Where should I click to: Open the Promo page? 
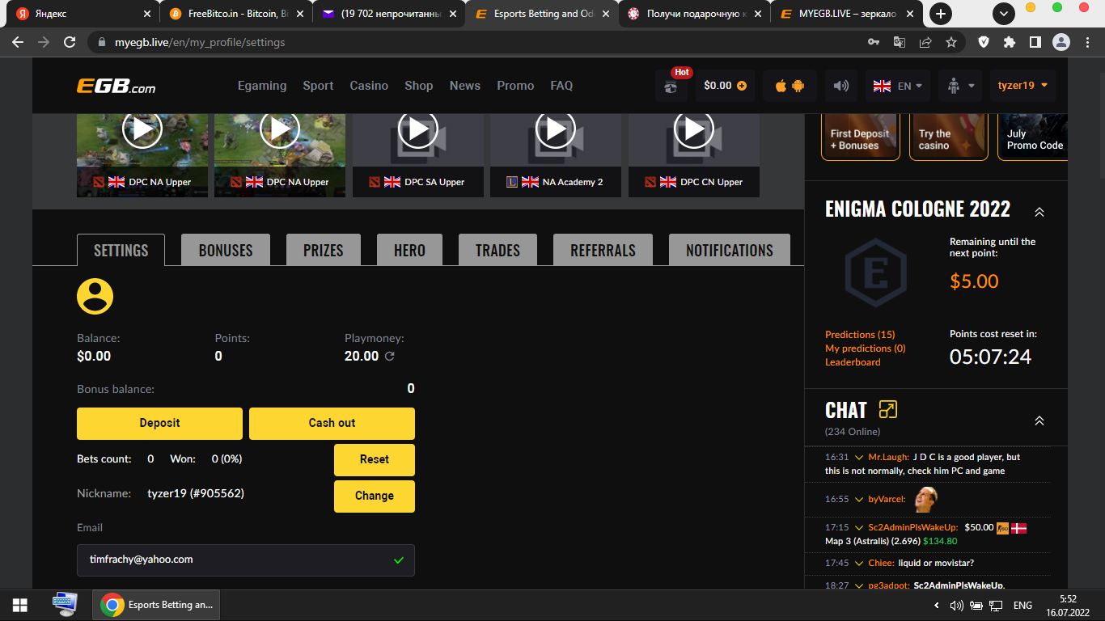pyautogui.click(x=515, y=86)
